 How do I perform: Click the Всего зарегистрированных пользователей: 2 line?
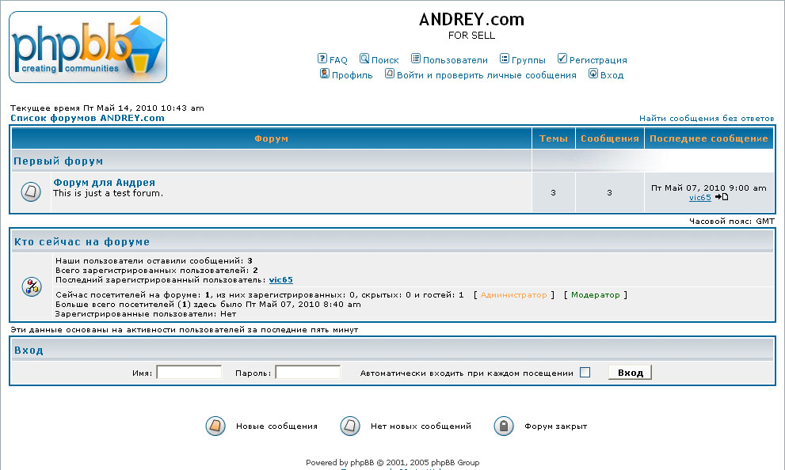pos(157,271)
